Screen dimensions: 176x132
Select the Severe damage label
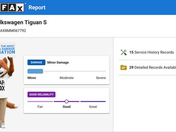[x=101, y=78]
